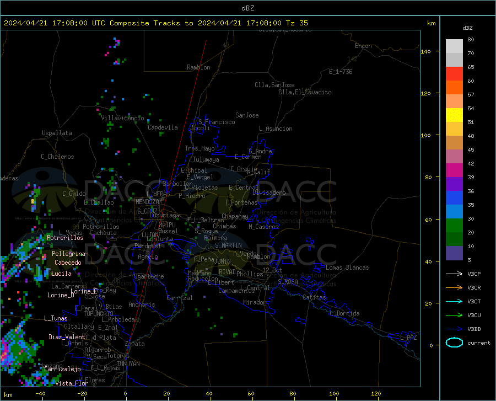Viewport: 496px width, 401px height.
Task: Click the cyan VBCT arrow legend icon
Action: coord(454,301)
